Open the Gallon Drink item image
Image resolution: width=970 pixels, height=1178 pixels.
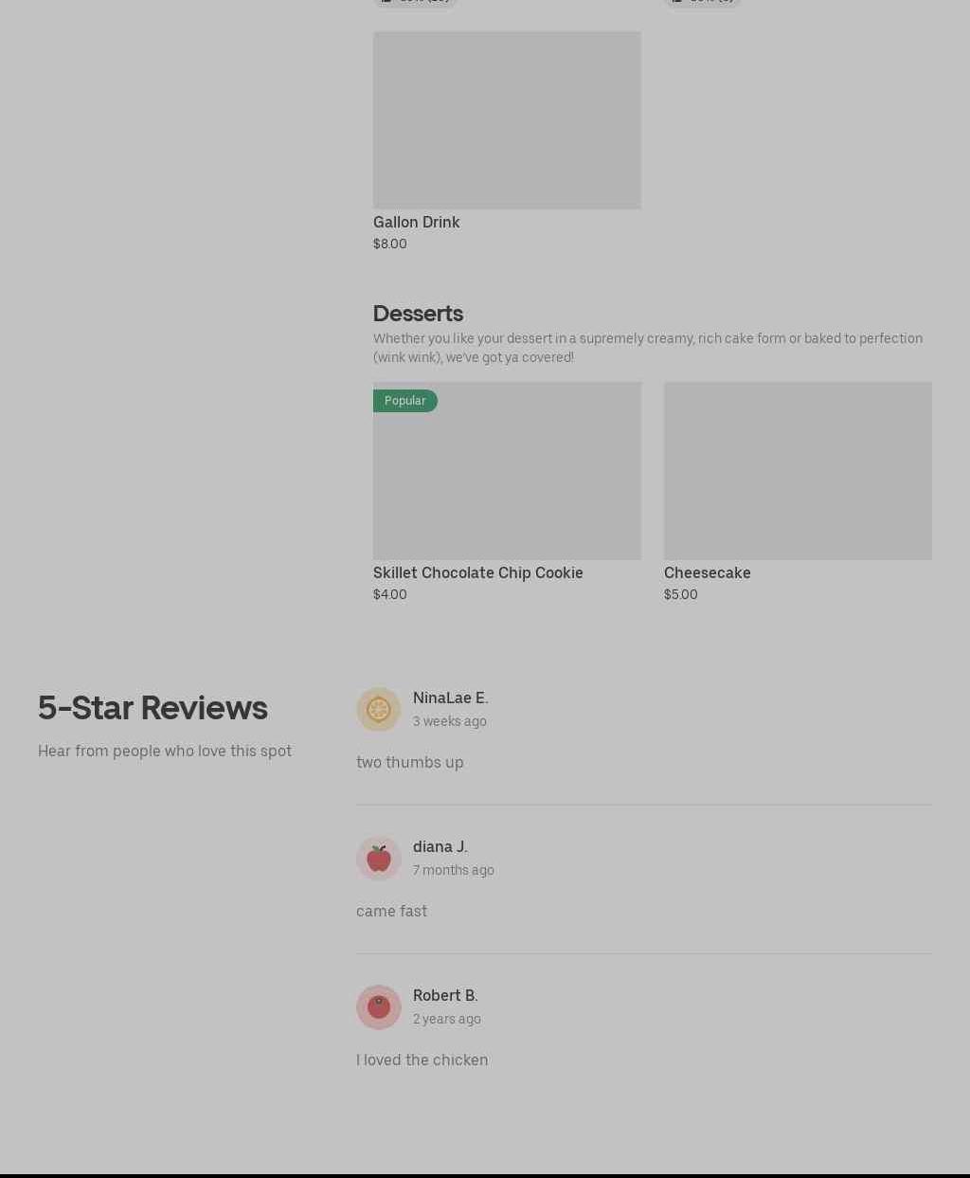507,119
